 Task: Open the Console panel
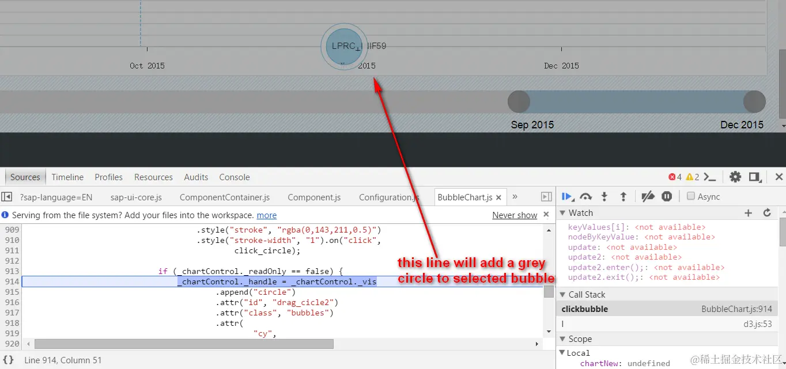coord(235,177)
